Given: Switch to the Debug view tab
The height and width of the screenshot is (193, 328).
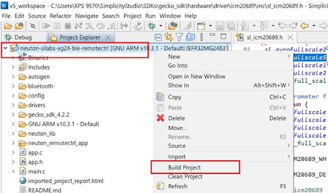Looking at the screenshot, I should [x=19, y=38].
